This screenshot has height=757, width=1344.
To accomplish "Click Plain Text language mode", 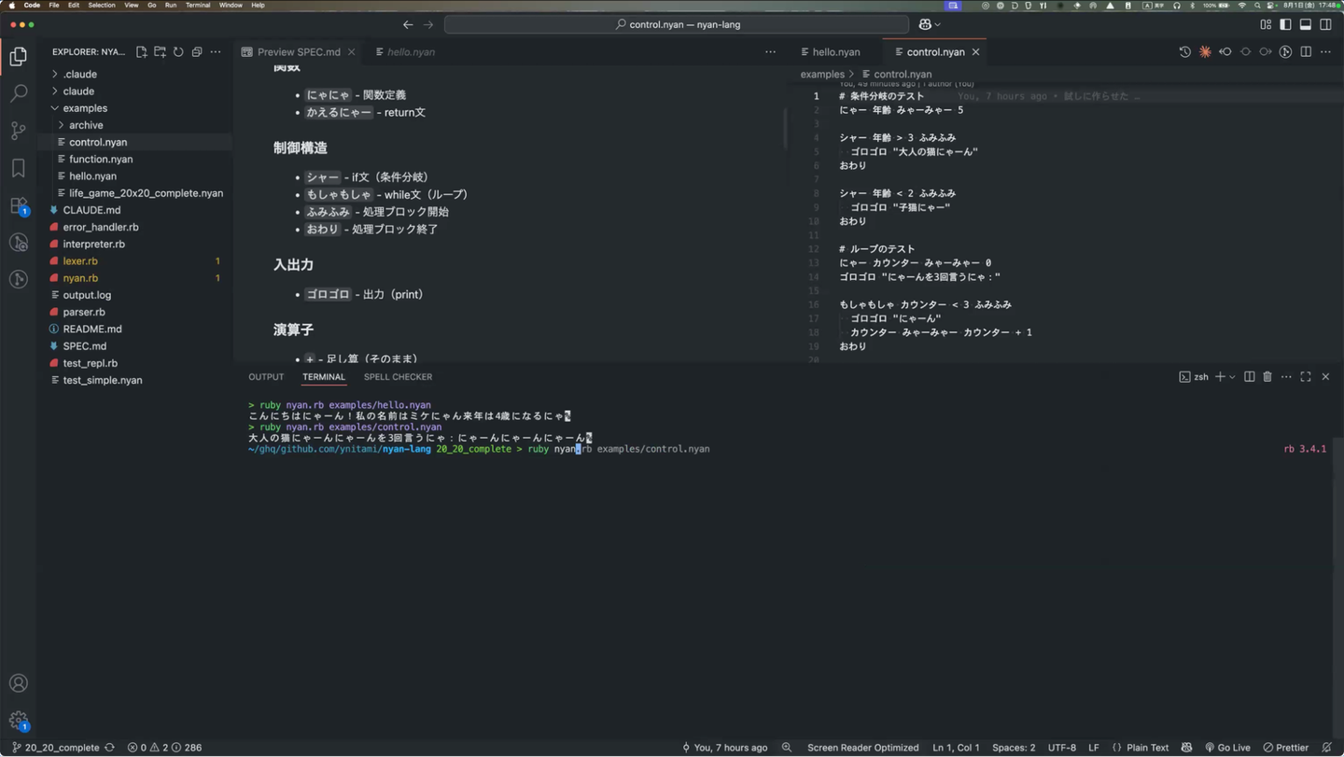I will [x=1147, y=748].
